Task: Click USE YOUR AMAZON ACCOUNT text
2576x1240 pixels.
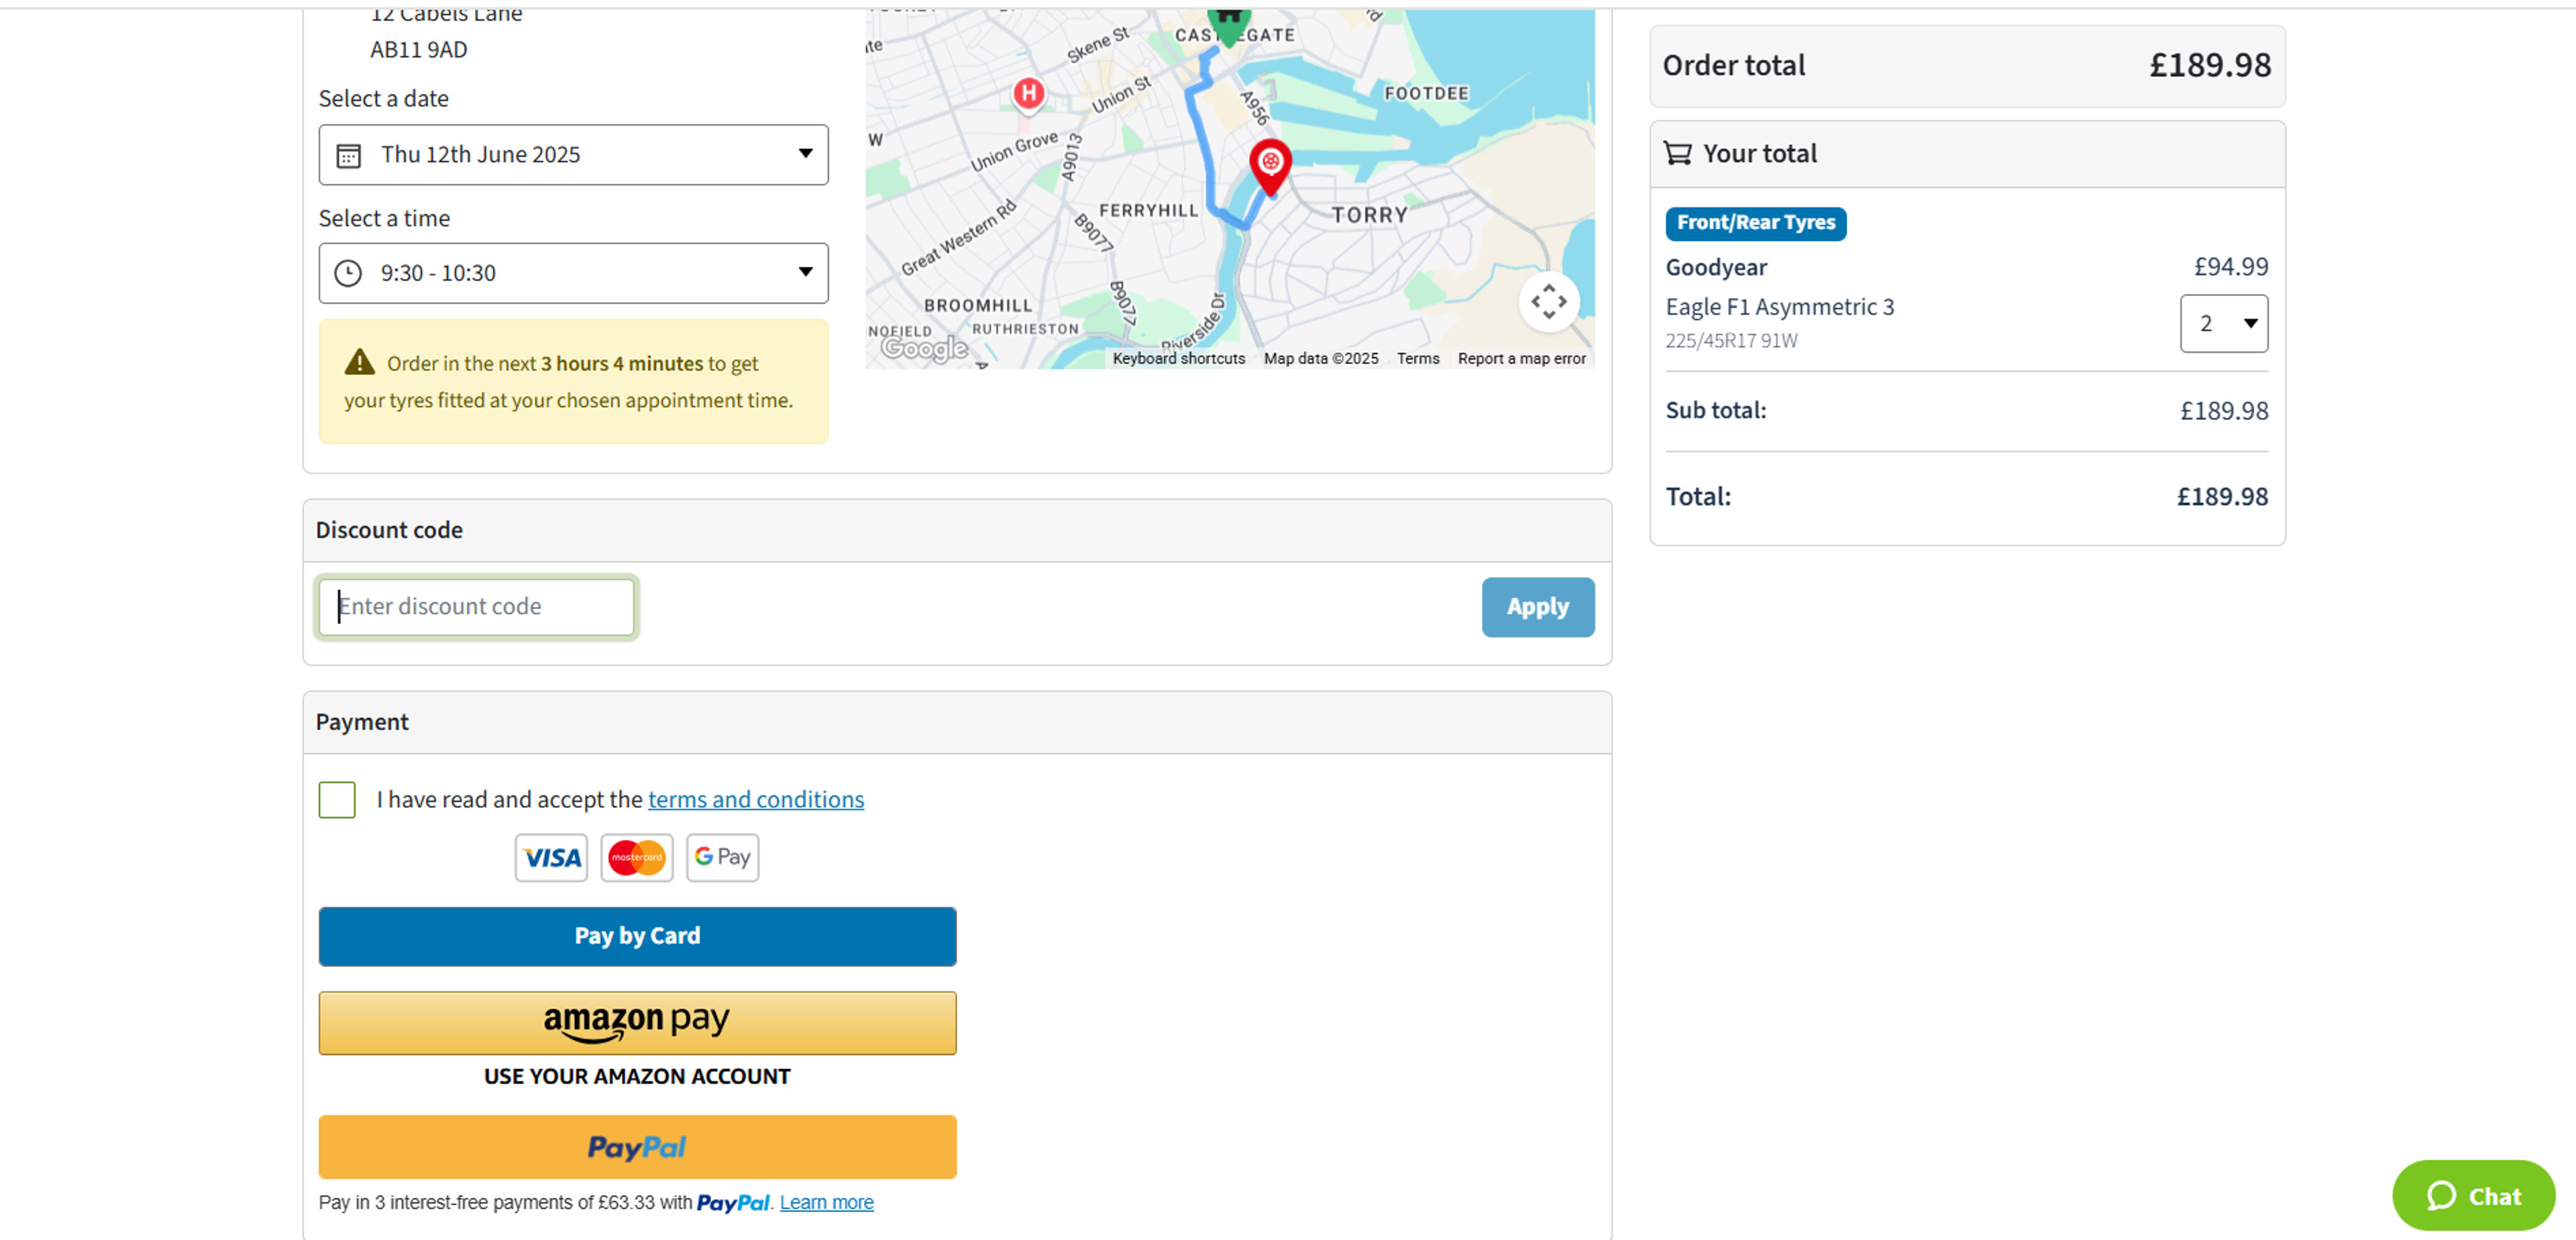Action: [637, 1076]
